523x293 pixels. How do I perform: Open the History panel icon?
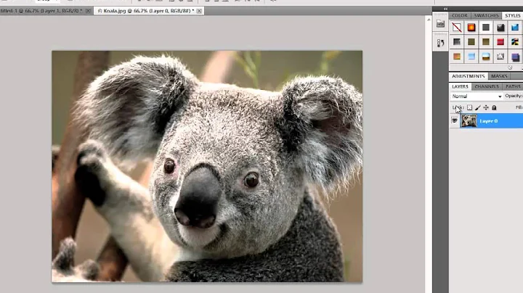coord(441,43)
